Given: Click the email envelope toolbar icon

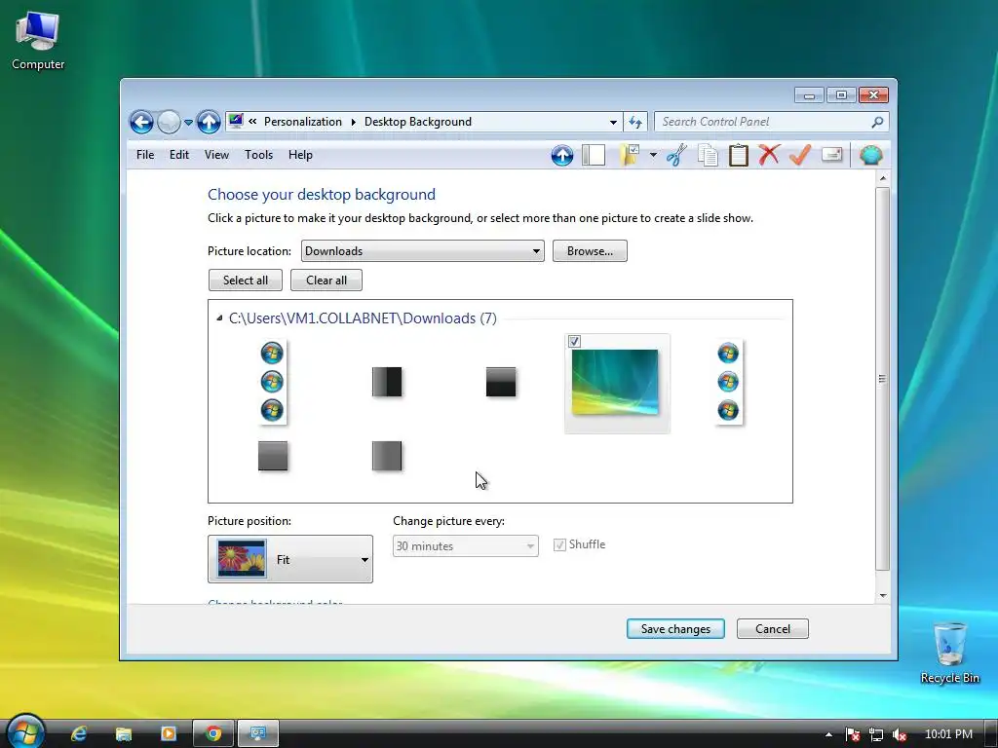Looking at the screenshot, I should pyautogui.click(x=832, y=155).
